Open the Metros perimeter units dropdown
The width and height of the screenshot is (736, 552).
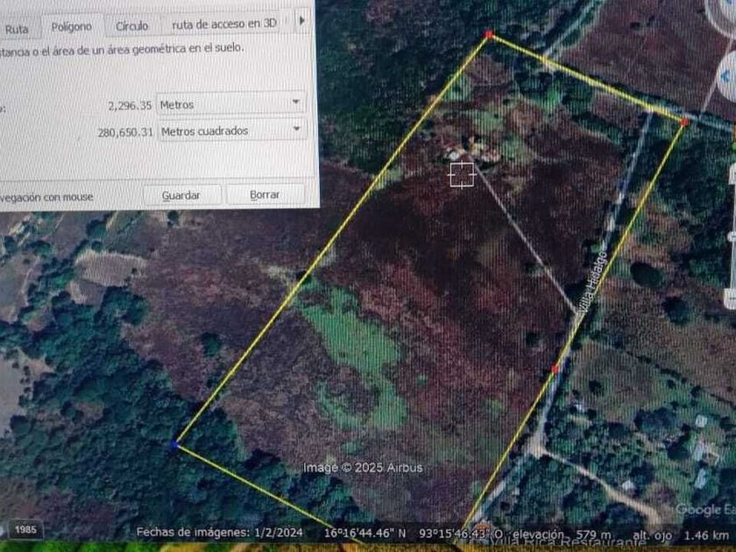(x=231, y=104)
